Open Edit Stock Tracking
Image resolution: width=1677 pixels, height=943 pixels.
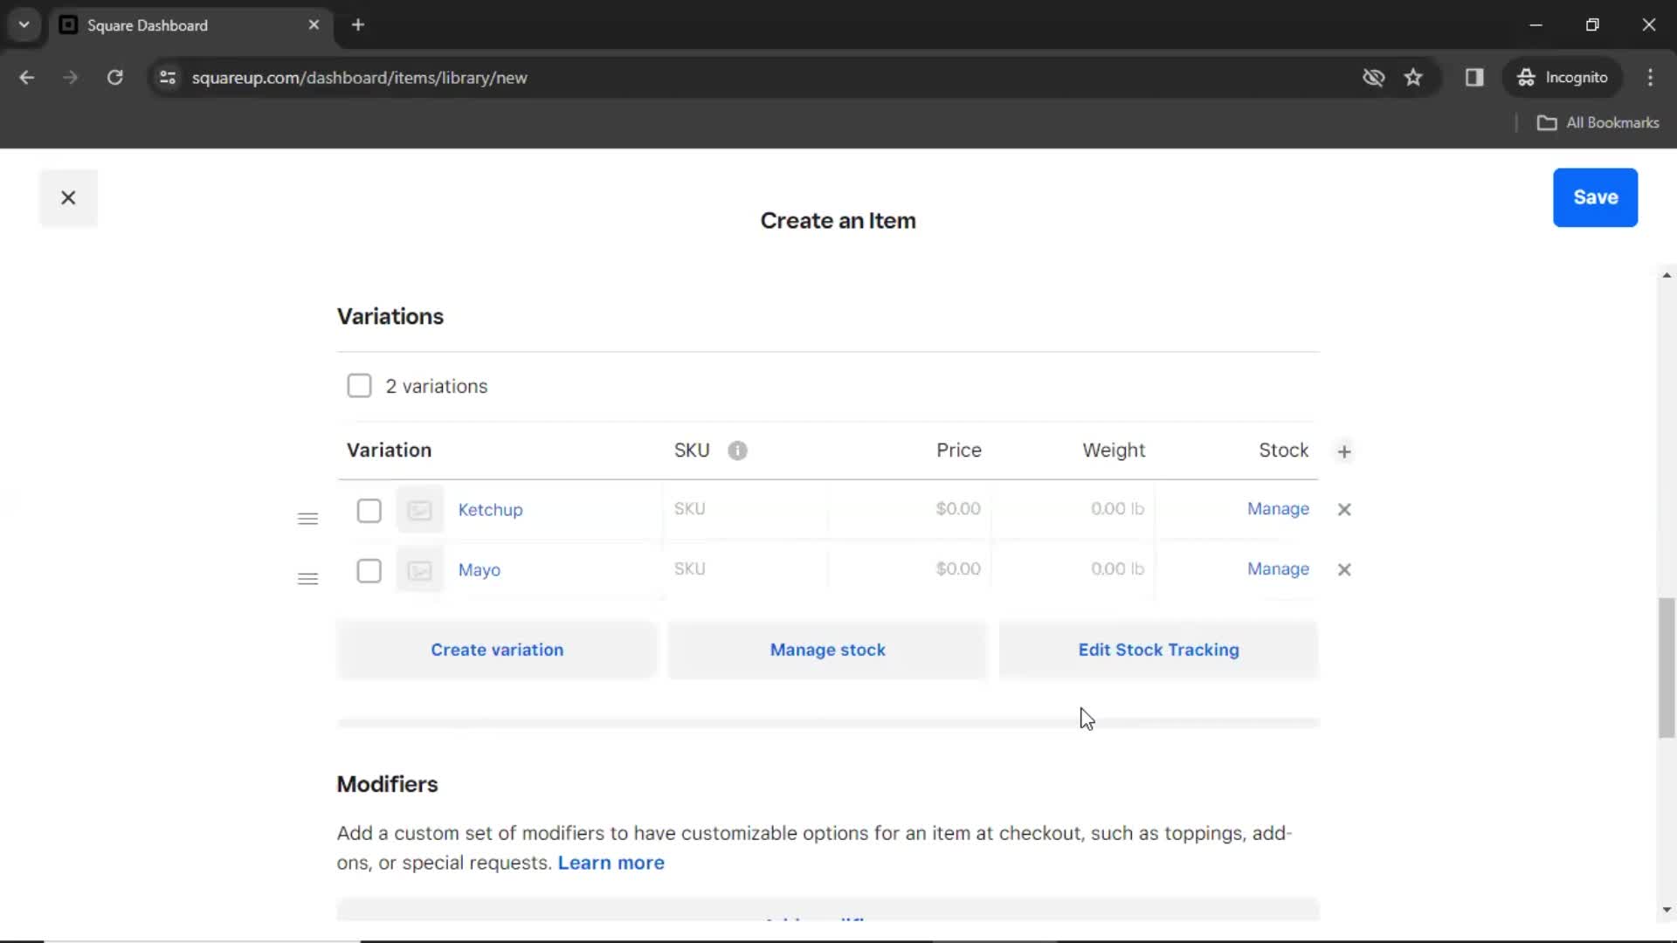(1158, 650)
